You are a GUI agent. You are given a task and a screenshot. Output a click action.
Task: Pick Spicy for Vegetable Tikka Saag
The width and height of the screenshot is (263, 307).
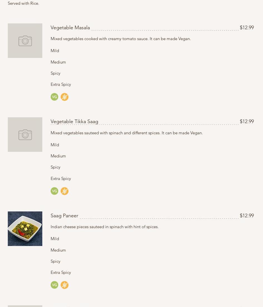click(55, 167)
